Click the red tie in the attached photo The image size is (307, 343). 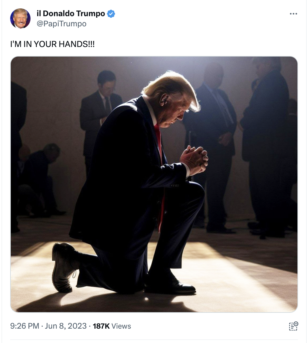(x=159, y=175)
